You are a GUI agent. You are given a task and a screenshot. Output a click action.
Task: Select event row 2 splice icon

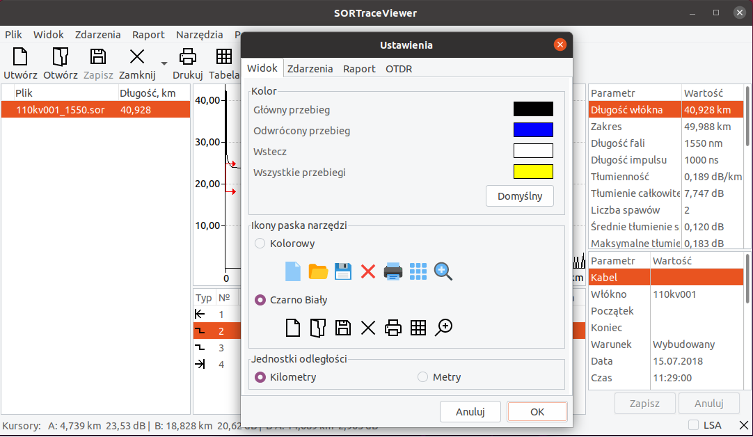(x=200, y=331)
